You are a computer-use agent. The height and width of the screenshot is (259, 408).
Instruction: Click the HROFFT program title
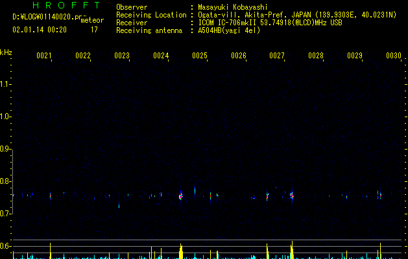tap(66, 5)
